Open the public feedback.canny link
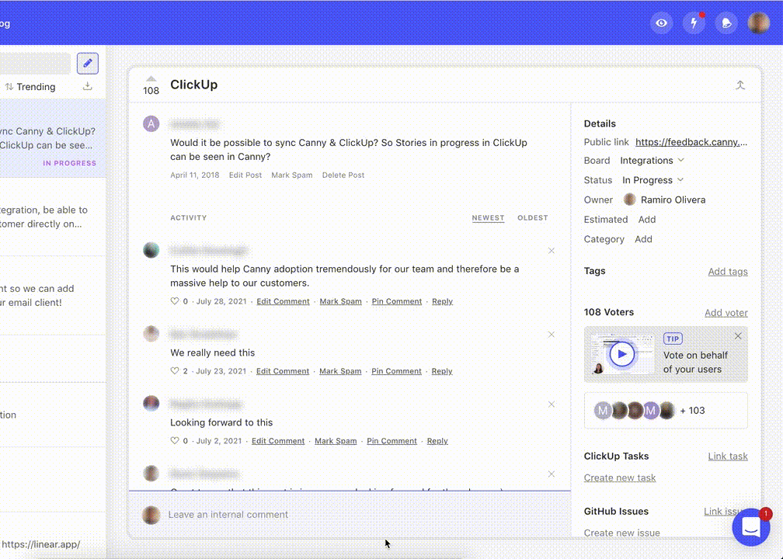The height and width of the screenshot is (559, 783). (691, 142)
